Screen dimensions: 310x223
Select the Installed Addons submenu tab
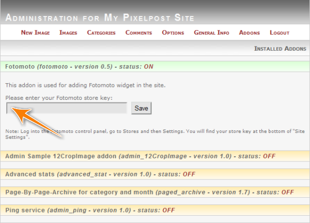[280, 49]
